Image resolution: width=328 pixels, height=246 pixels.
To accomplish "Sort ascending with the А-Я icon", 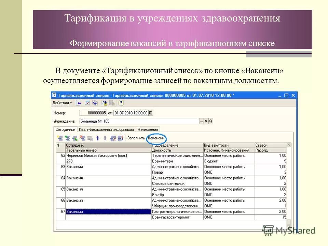I will tap(113, 138).
